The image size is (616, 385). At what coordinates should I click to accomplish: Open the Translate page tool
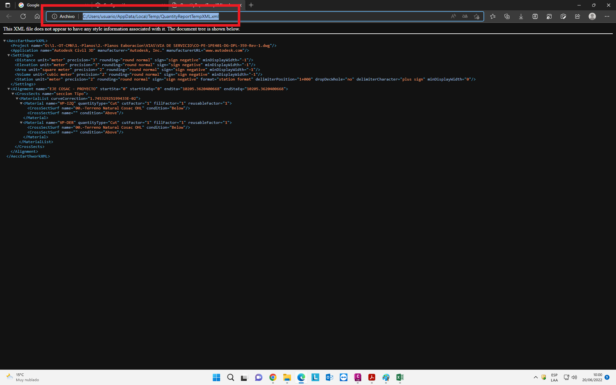(x=465, y=16)
